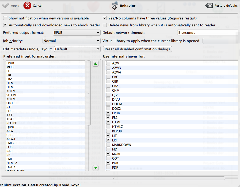Select XHTM in input format list
Image resolution: width=240 pixels, height=187 pixels.
coord(45,91)
